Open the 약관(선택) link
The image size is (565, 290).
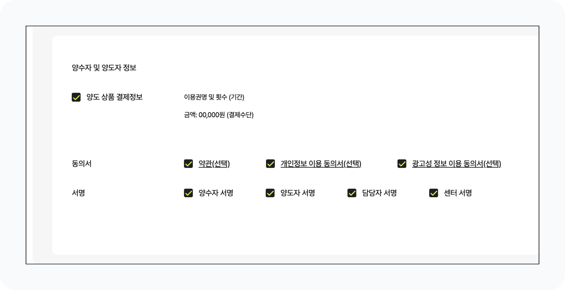coord(214,164)
